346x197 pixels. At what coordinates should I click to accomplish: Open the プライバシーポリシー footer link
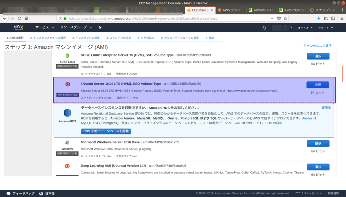308,194
